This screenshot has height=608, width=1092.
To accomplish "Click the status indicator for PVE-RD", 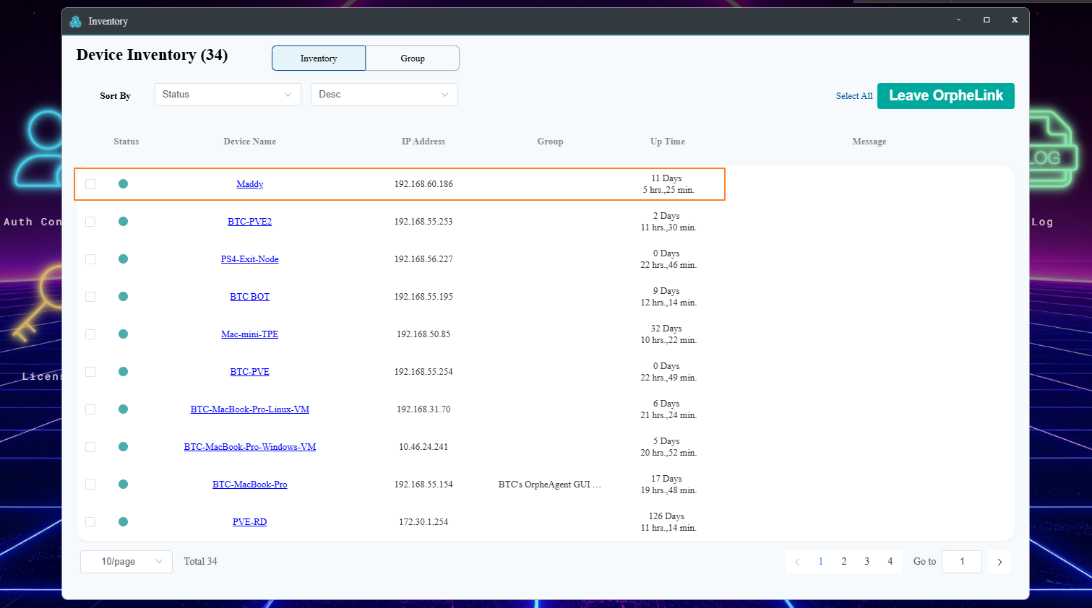I will coord(123,522).
